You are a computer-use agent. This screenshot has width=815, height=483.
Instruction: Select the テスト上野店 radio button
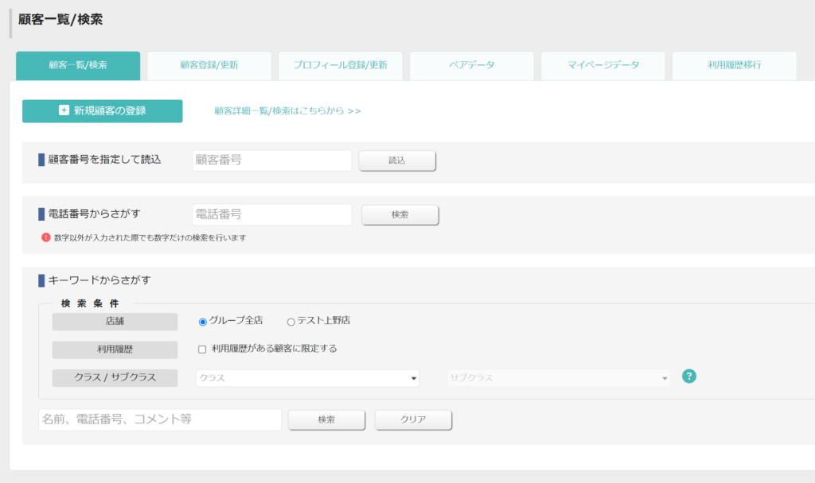(x=291, y=322)
